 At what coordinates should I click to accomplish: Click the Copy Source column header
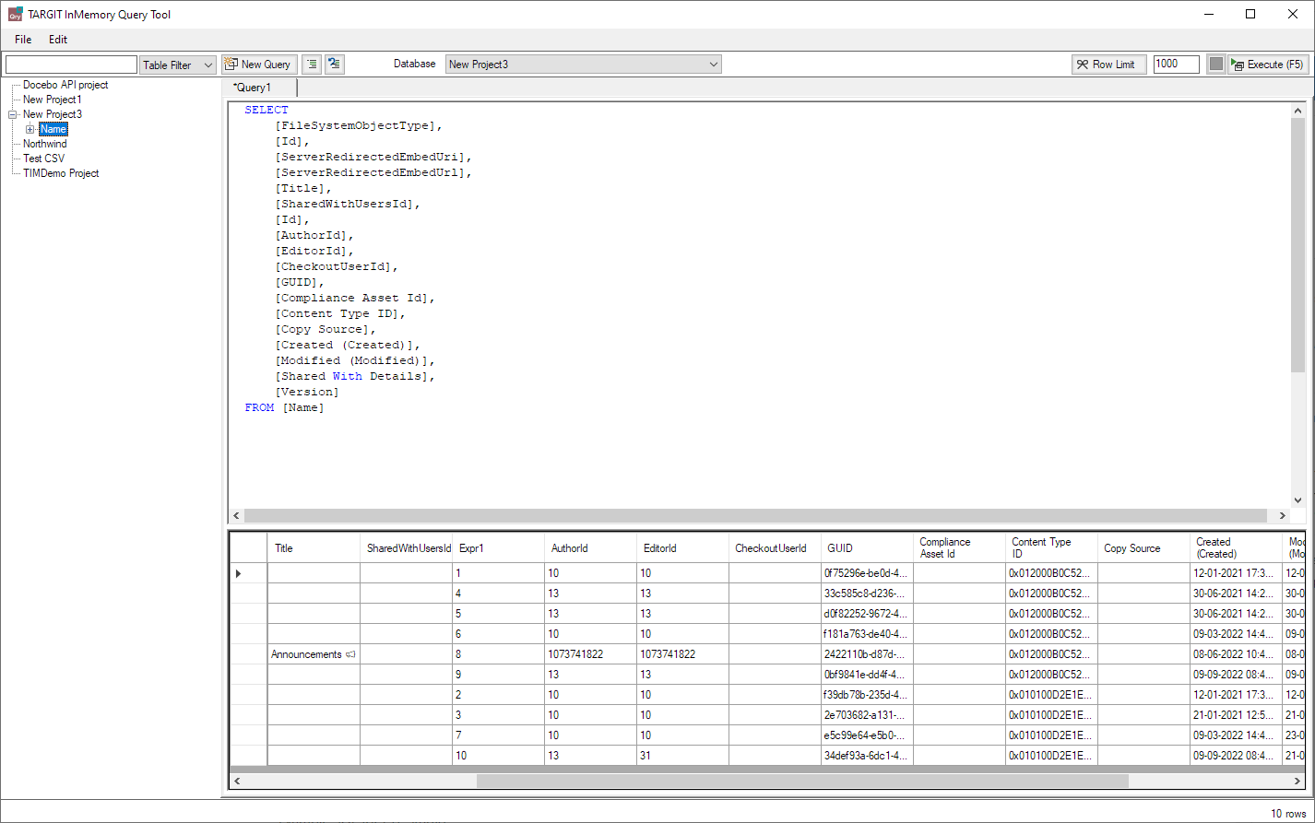click(1143, 547)
